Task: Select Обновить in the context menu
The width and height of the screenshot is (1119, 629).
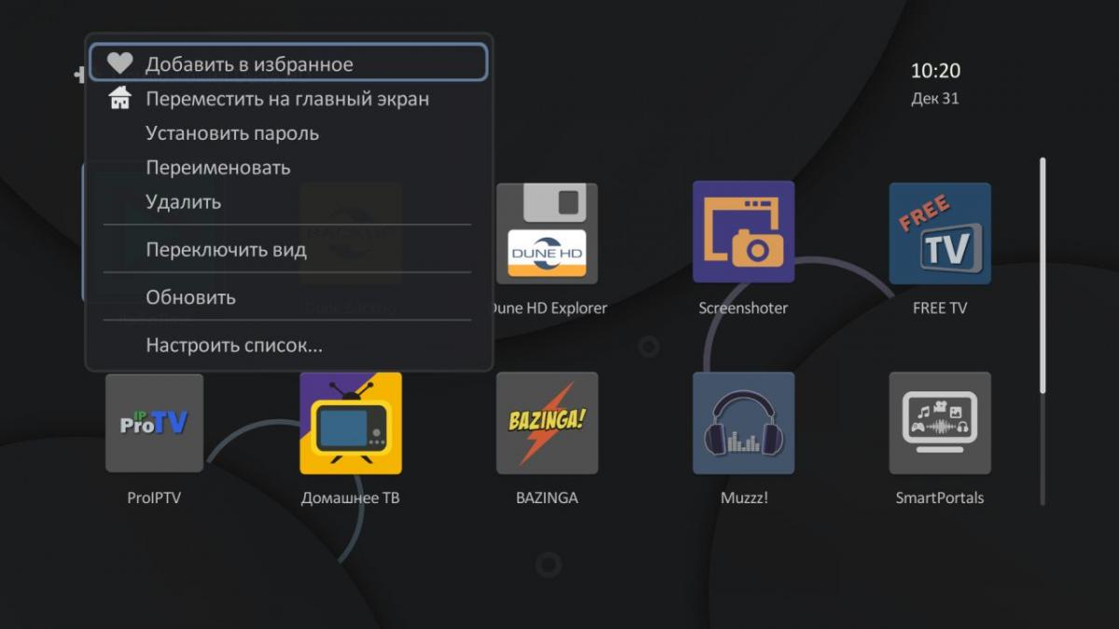Action: pyautogui.click(x=288, y=297)
